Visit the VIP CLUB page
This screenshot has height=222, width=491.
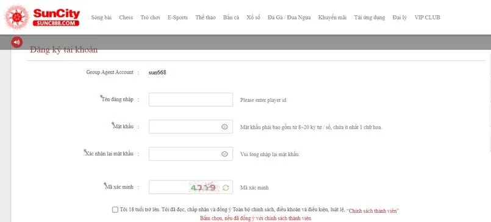(427, 18)
